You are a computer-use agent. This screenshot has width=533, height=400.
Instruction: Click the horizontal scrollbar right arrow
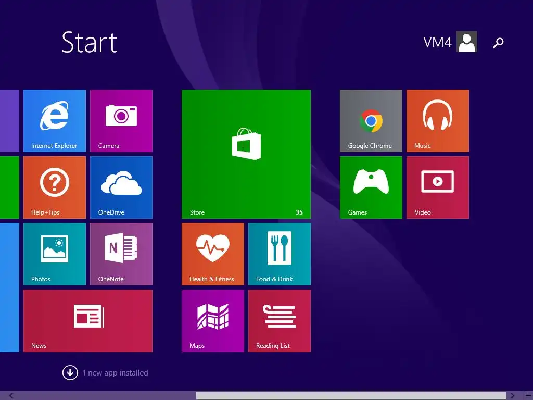[512, 396]
